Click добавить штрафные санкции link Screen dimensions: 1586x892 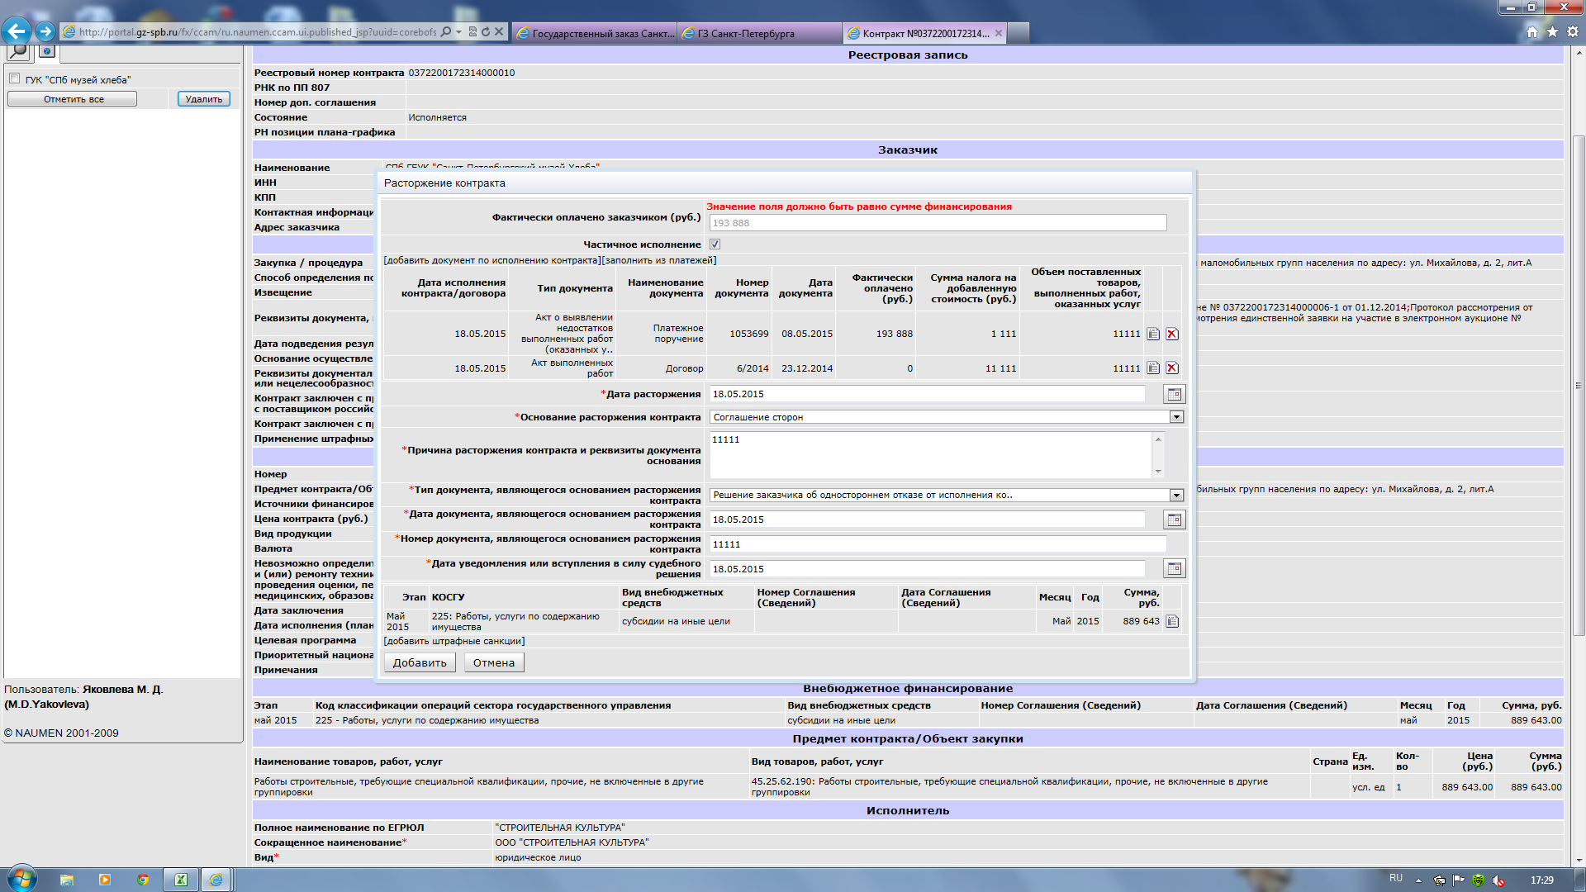click(453, 641)
